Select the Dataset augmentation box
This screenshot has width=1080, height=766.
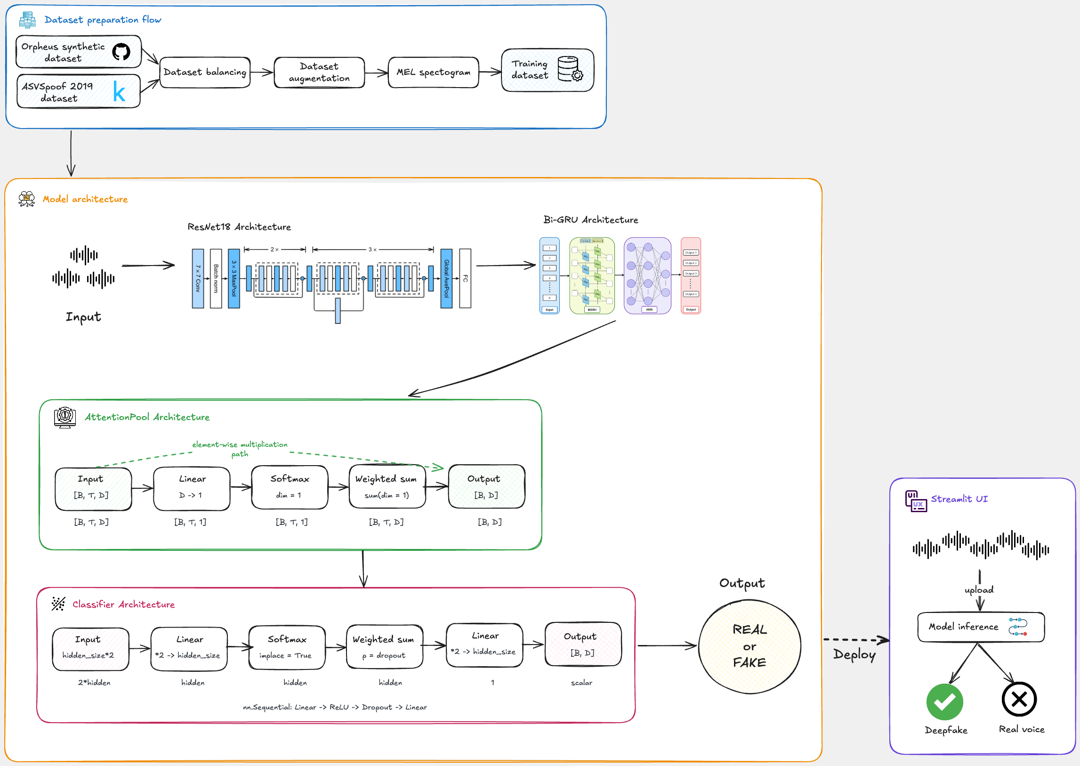click(x=319, y=72)
